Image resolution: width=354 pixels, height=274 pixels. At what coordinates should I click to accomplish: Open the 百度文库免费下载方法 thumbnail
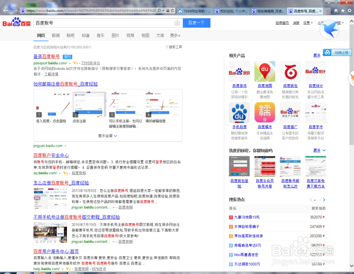point(316,166)
